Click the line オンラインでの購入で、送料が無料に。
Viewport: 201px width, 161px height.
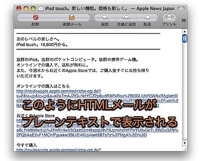[53, 65]
